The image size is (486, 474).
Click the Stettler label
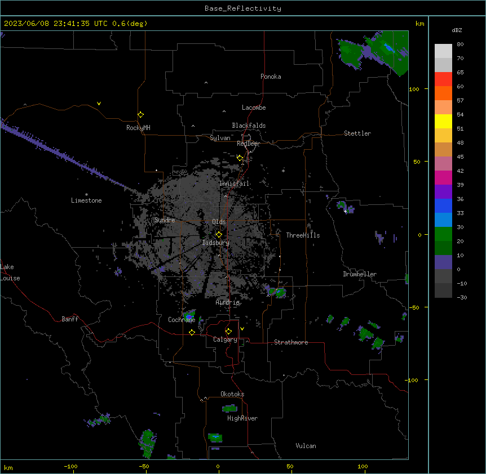pyautogui.click(x=357, y=133)
